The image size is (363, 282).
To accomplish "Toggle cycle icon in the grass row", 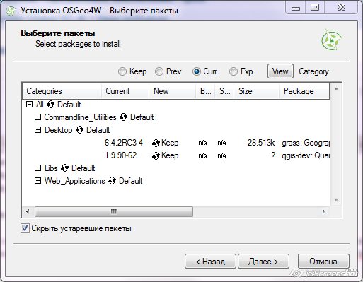I will (x=156, y=143).
